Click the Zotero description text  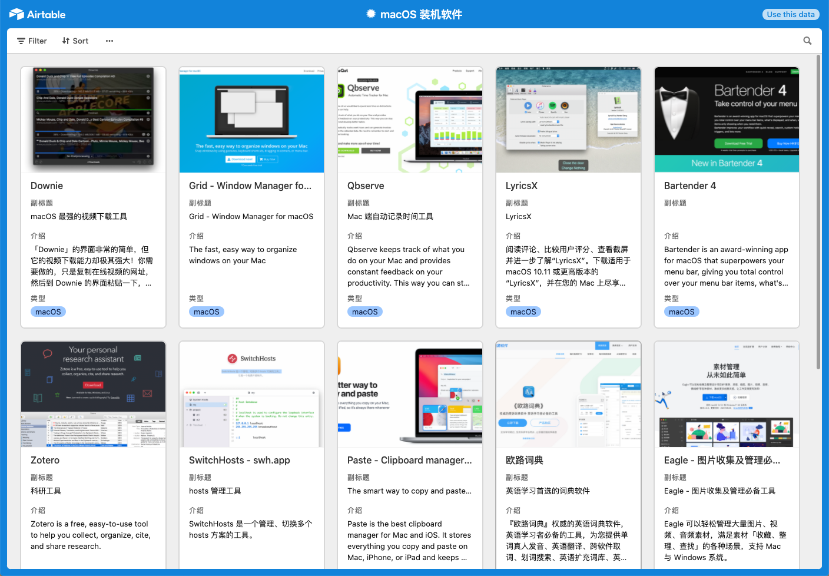tap(91, 535)
